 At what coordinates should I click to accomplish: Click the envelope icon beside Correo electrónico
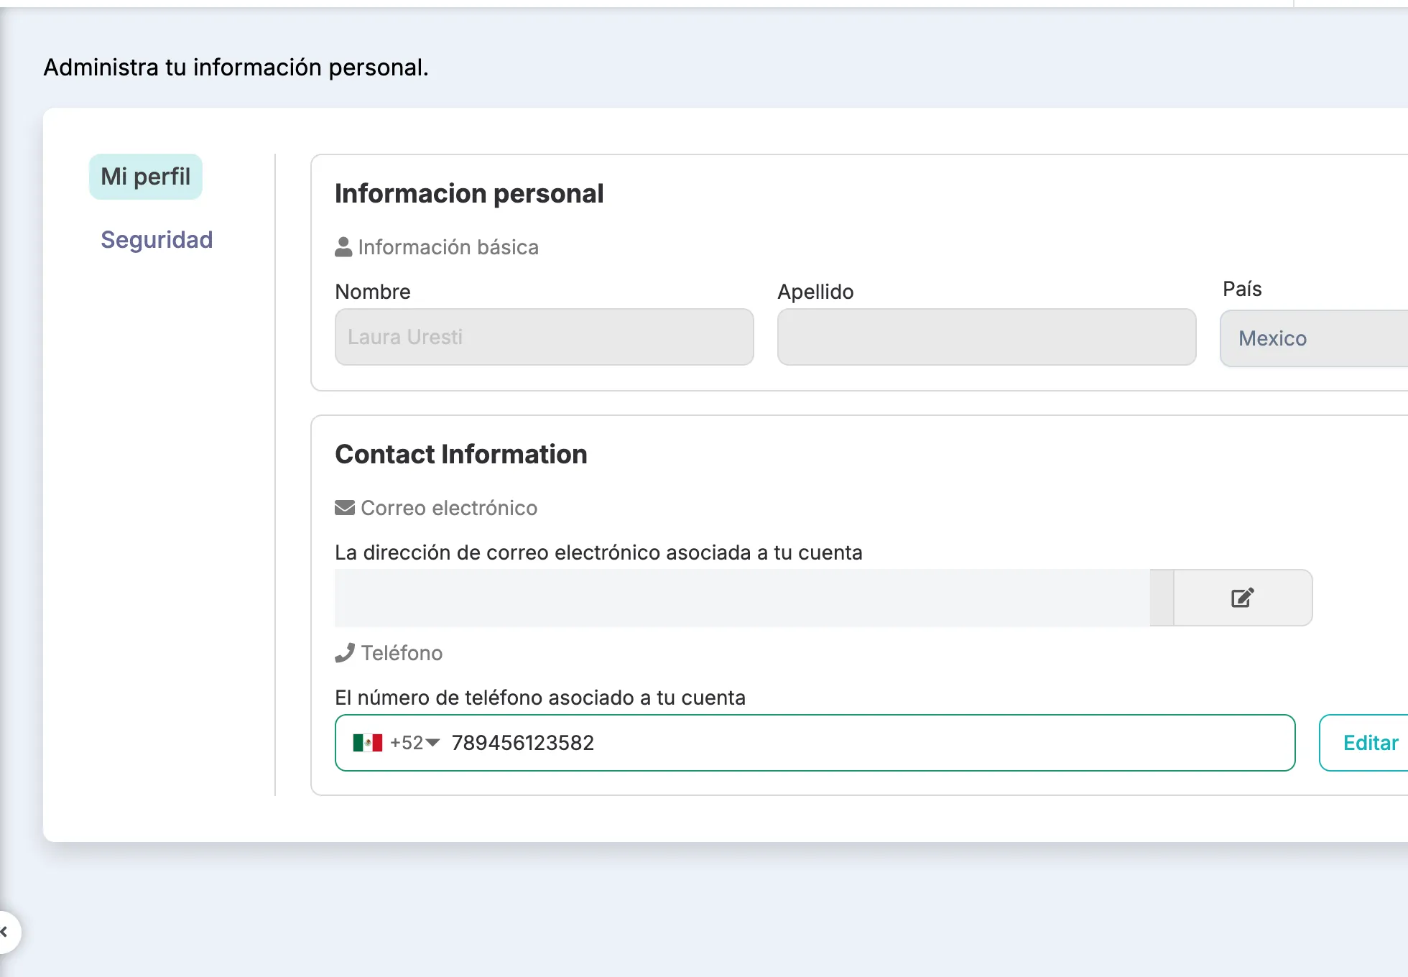tap(345, 508)
